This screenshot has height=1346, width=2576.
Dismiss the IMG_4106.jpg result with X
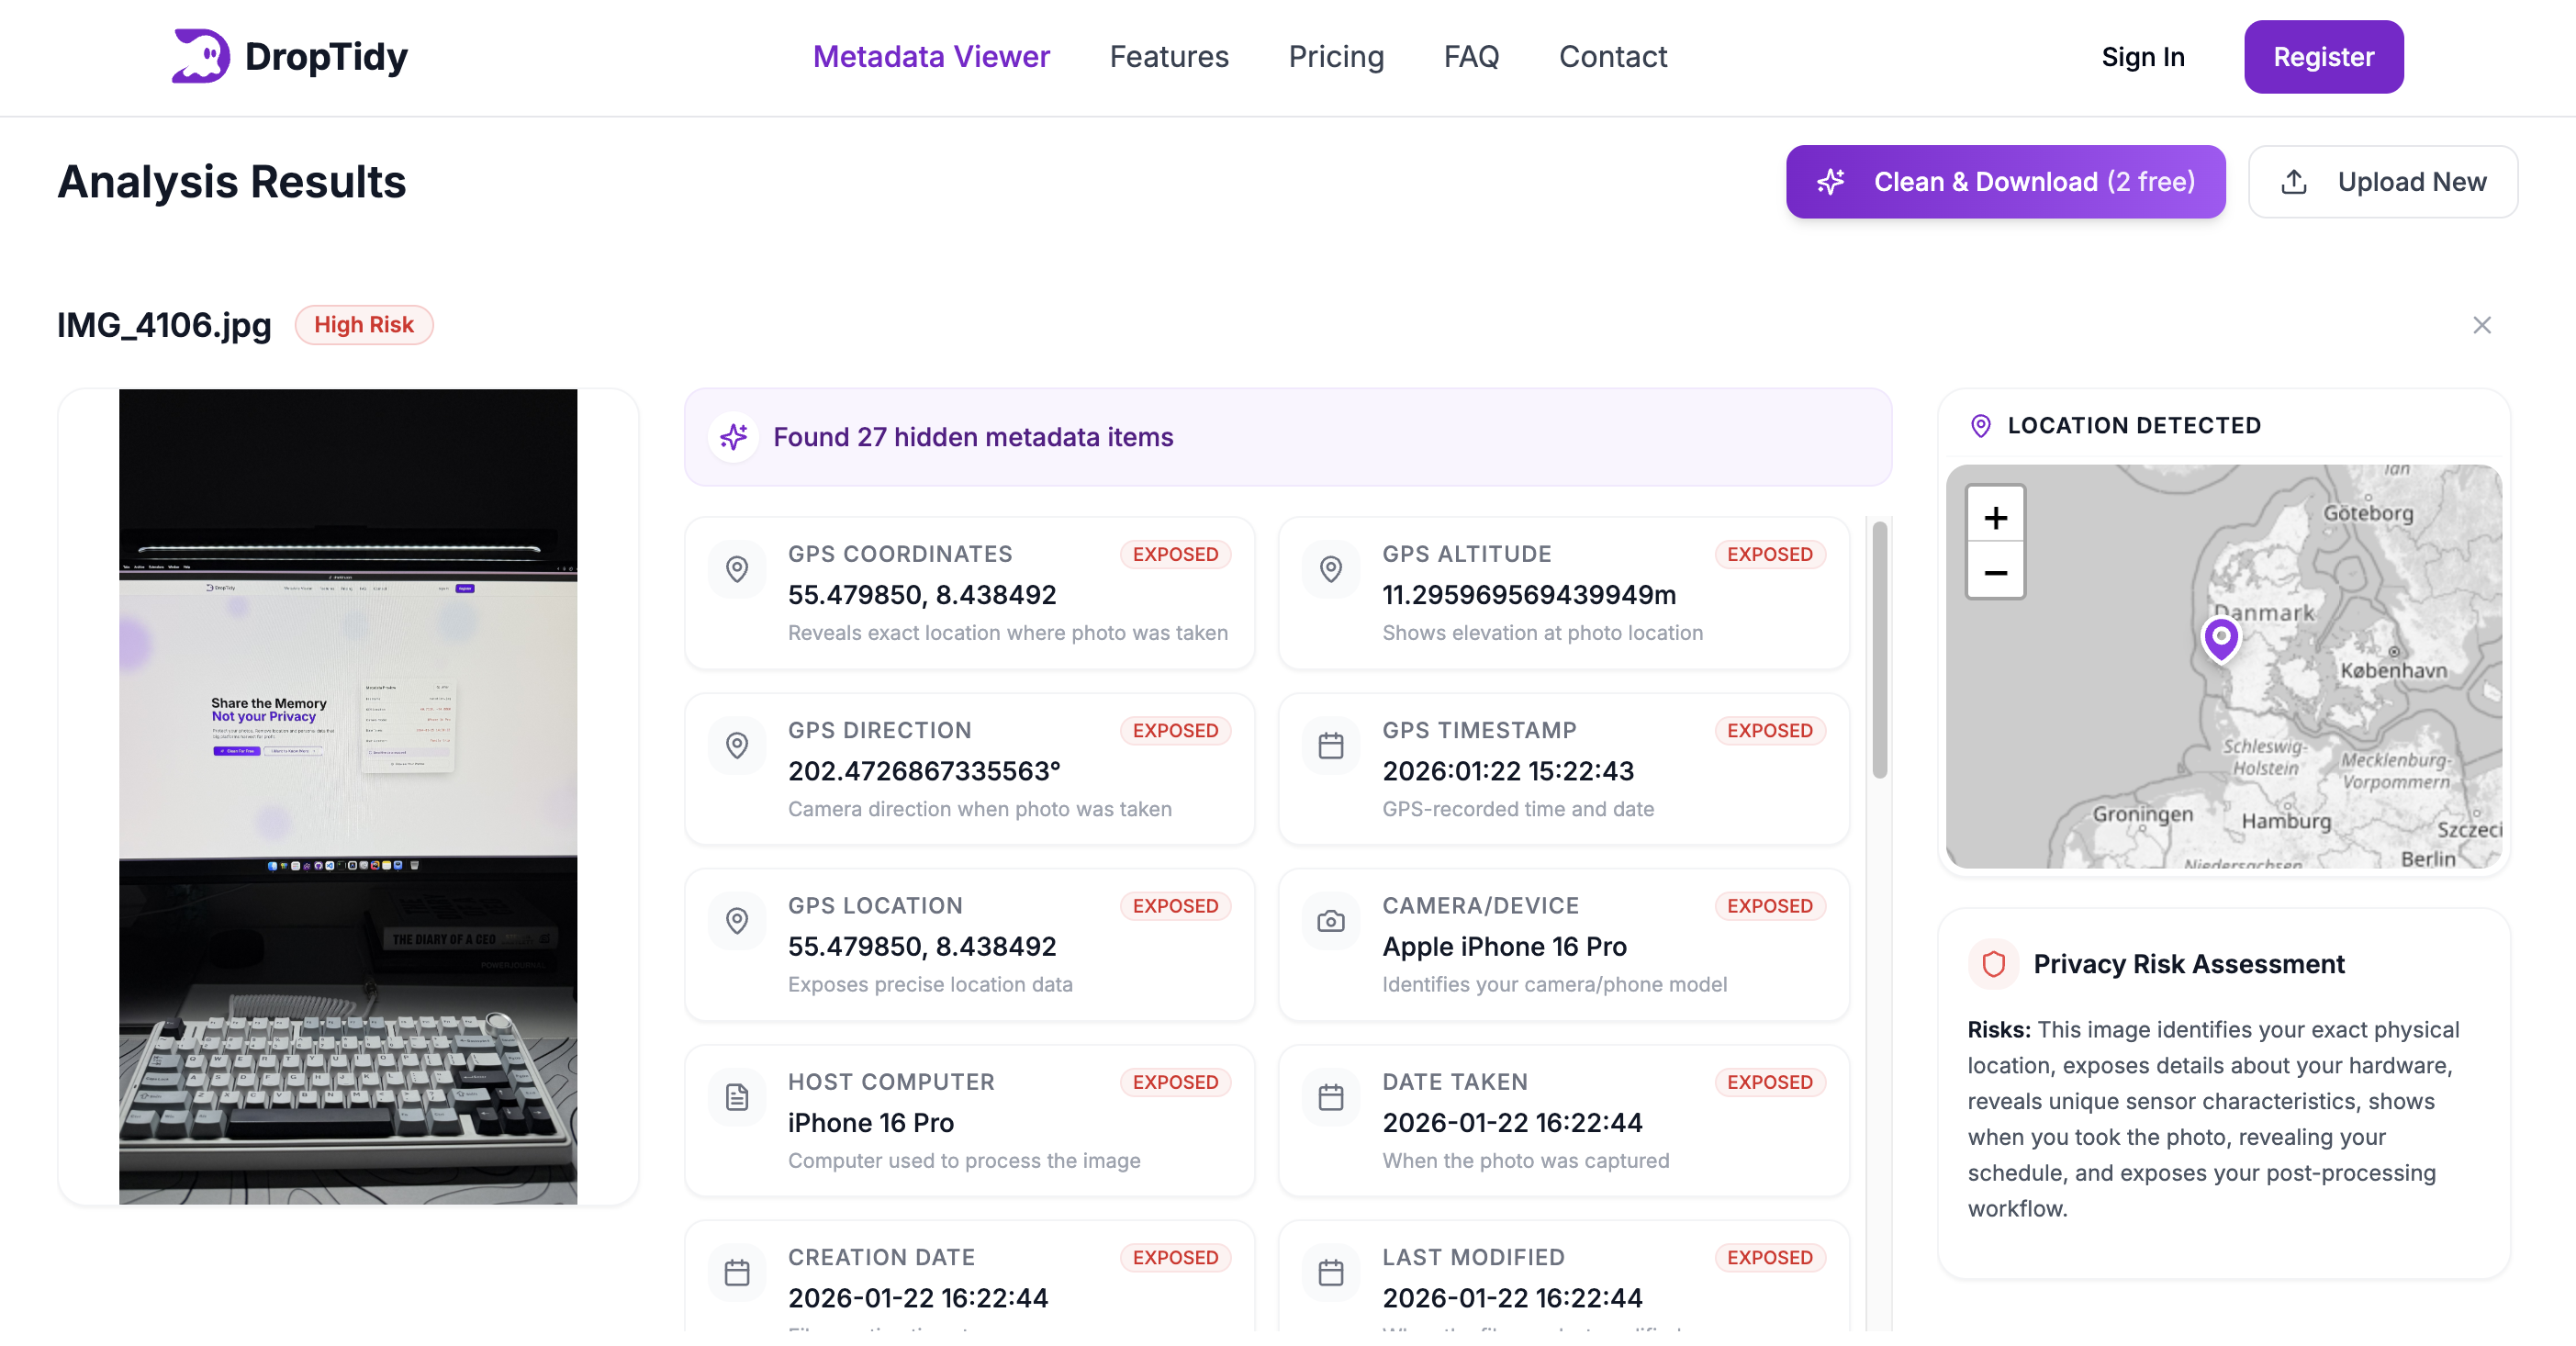coord(2482,325)
